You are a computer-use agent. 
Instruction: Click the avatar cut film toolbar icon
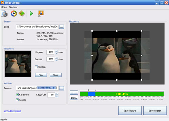coord(41,13)
